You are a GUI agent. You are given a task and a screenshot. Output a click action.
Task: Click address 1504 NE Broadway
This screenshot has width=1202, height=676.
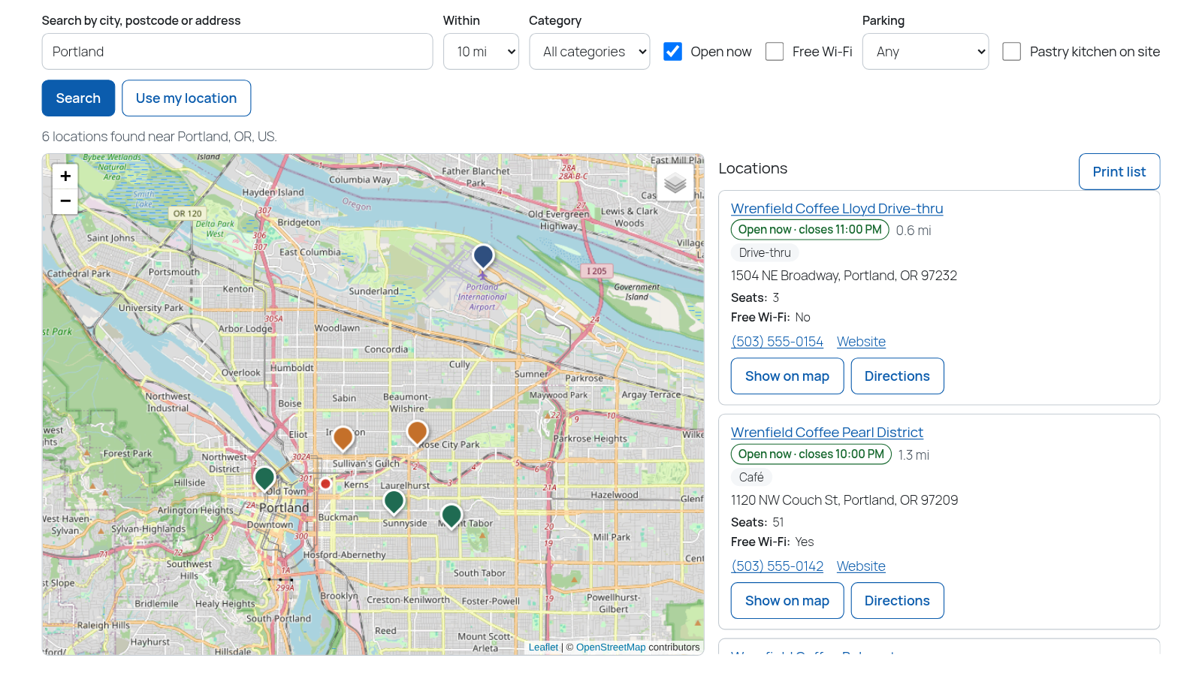coord(844,276)
